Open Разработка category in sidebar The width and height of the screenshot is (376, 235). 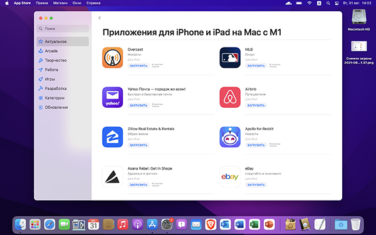(x=63, y=88)
